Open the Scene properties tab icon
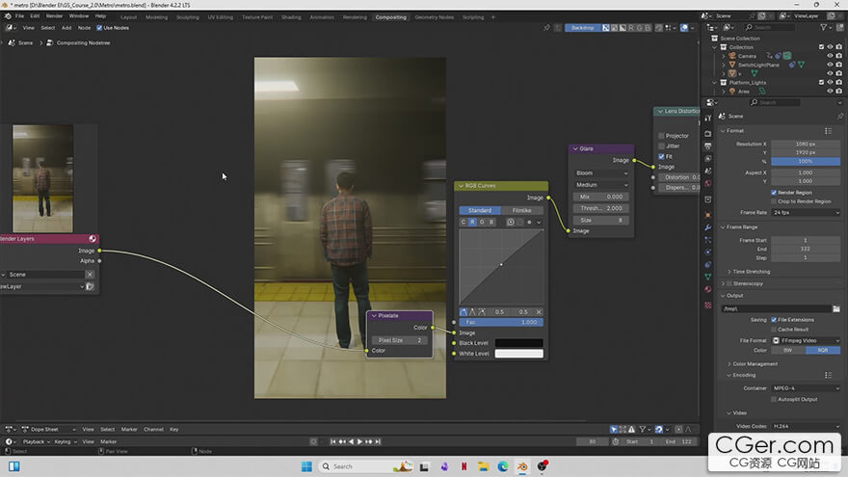 [x=708, y=171]
